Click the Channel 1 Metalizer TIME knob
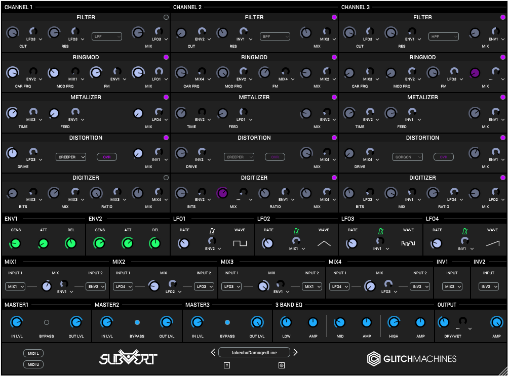Image resolution: width=508 pixels, height=376 pixels. [12, 113]
